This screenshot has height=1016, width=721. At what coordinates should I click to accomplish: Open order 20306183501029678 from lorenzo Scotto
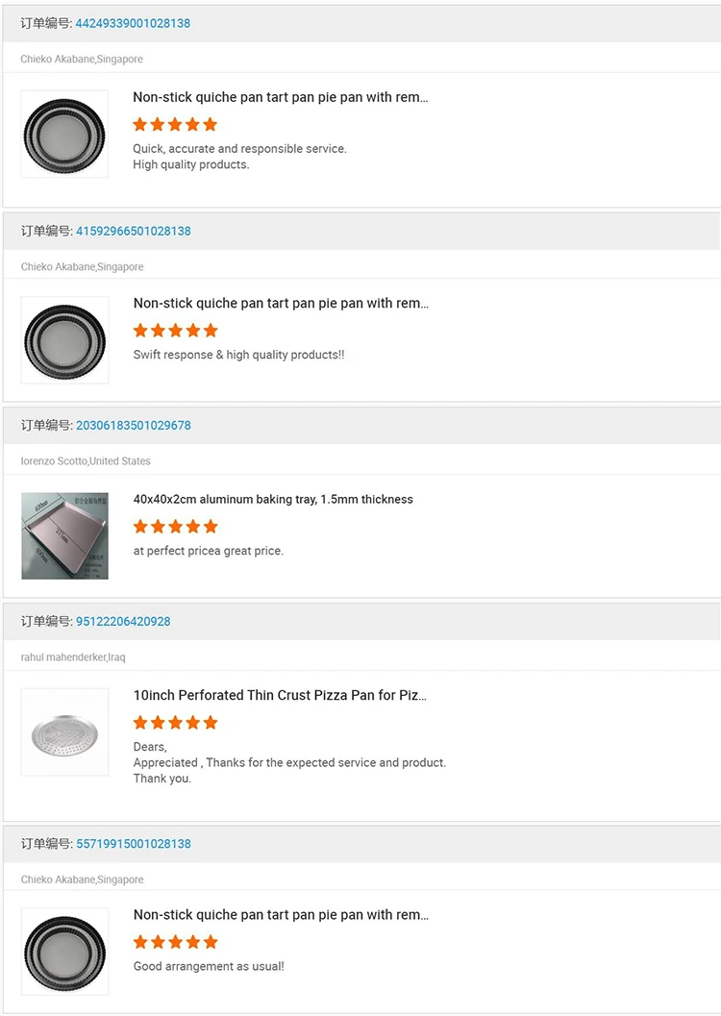click(x=133, y=425)
